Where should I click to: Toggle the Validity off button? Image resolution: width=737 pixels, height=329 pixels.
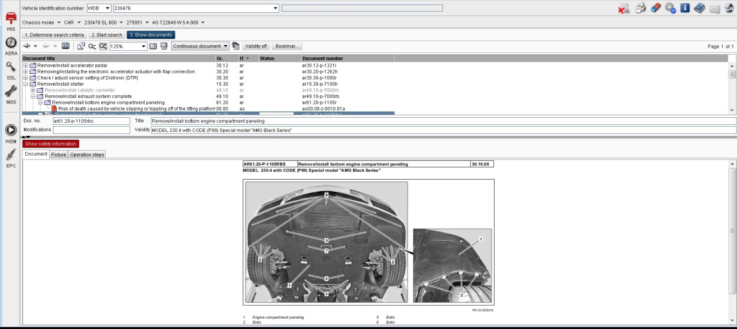pyautogui.click(x=256, y=46)
